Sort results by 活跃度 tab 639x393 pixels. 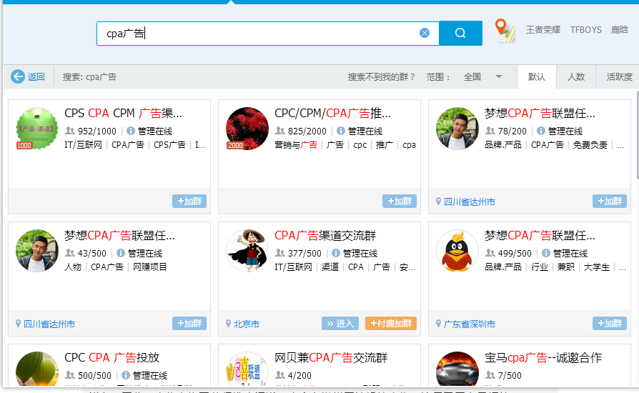pos(618,76)
